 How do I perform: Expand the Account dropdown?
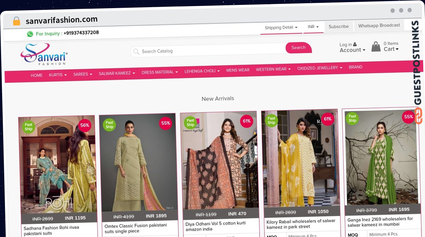(352, 50)
